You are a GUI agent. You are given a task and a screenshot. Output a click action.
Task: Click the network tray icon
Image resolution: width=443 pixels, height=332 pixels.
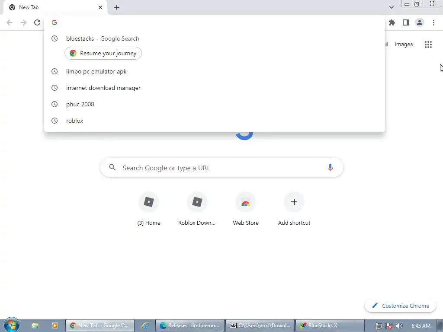pyautogui.click(x=378, y=326)
